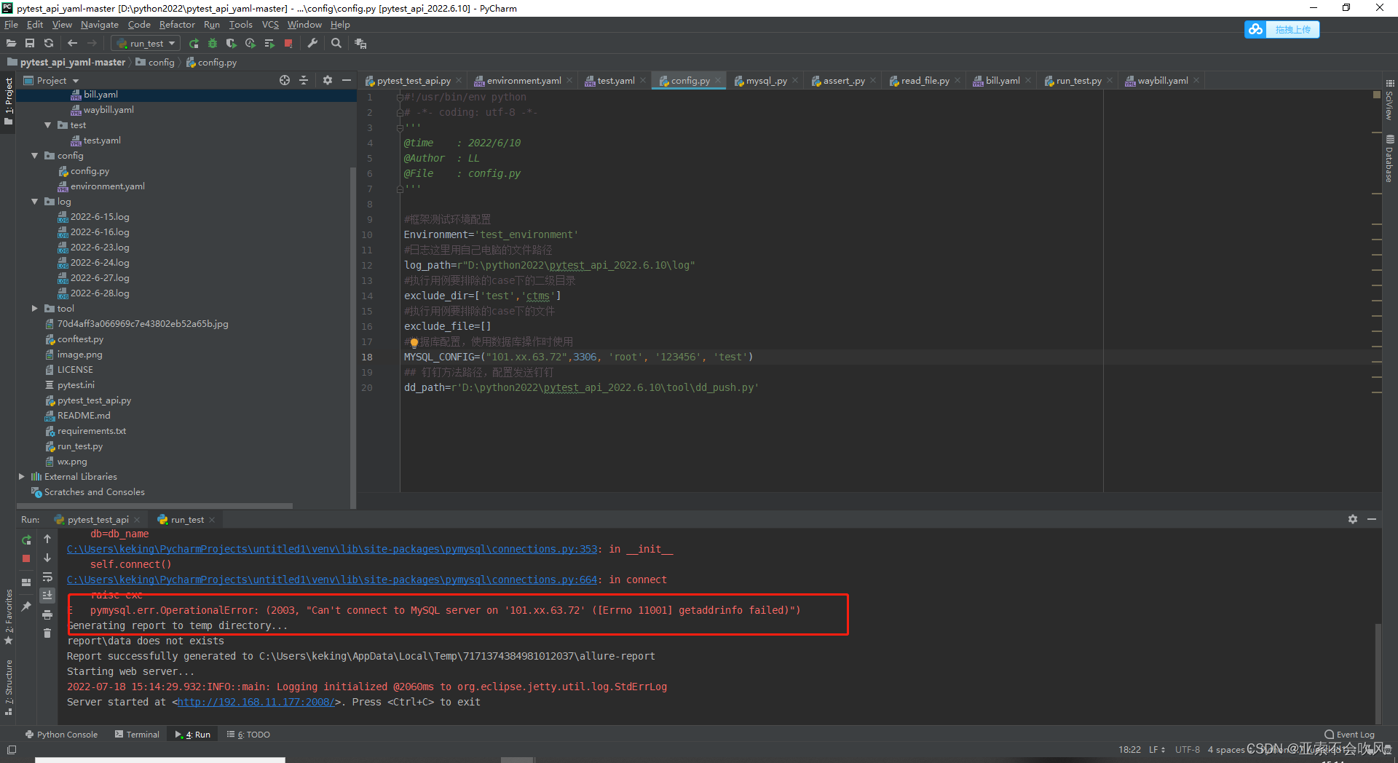Screen dimensions: 1398x763
Task: Open the Project panel gear options
Action: 328,80
